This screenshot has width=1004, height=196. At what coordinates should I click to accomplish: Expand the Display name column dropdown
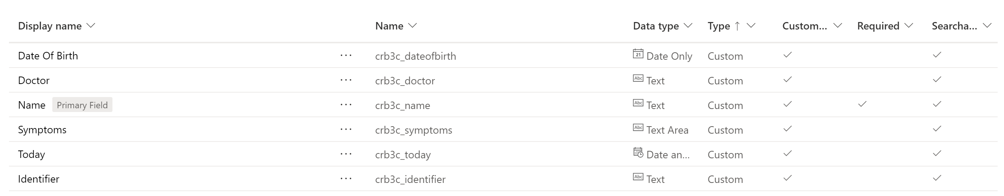[x=90, y=26]
